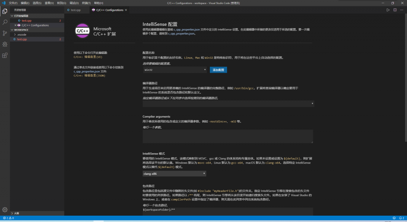Focus the Compiler arguments text area
The height and width of the screenshot is (222, 407).
[x=228, y=136]
